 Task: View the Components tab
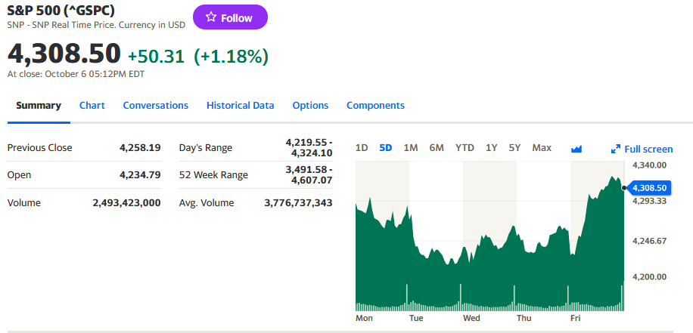376,106
